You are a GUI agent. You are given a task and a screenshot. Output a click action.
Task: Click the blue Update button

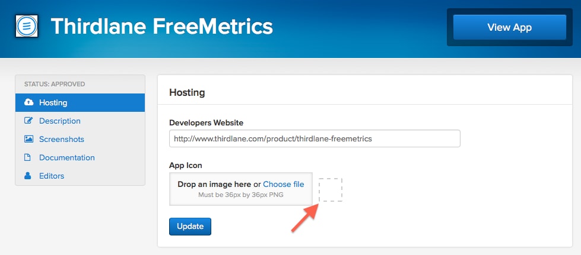[190, 227]
